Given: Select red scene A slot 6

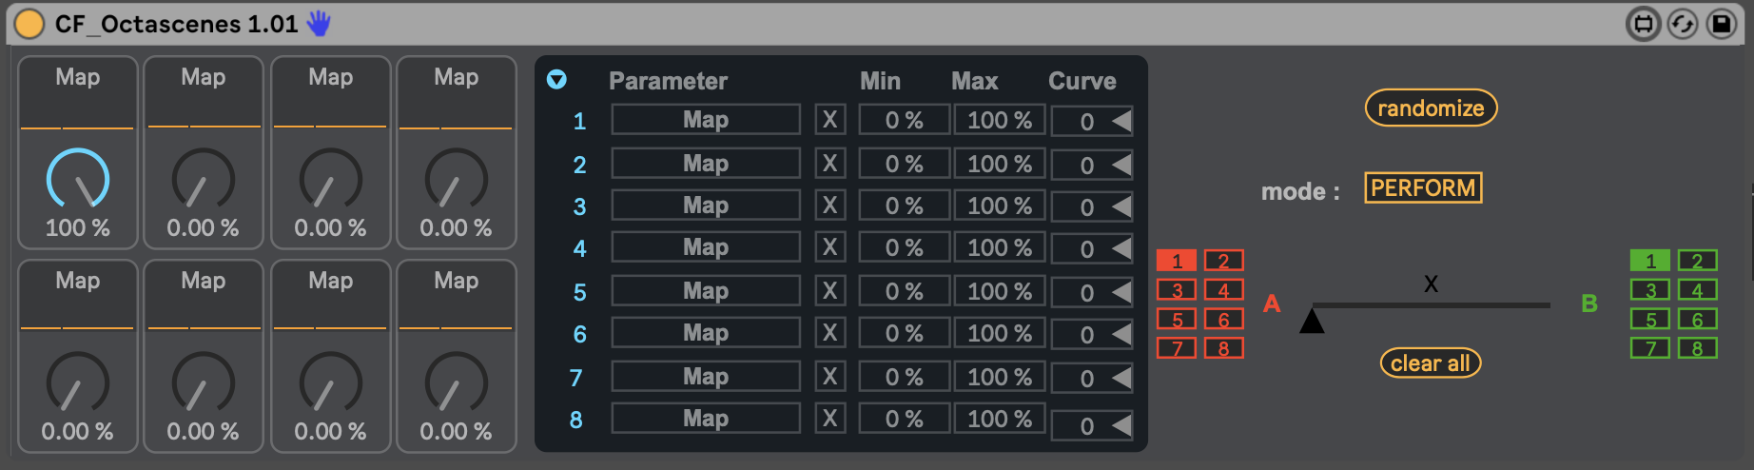Looking at the screenshot, I should 1223,320.
